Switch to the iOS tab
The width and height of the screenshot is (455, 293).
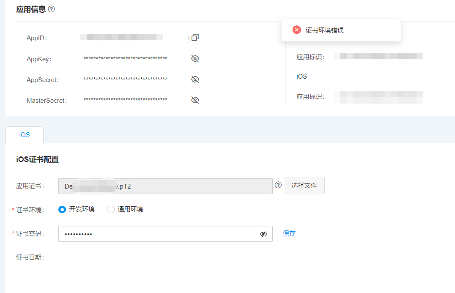point(25,135)
